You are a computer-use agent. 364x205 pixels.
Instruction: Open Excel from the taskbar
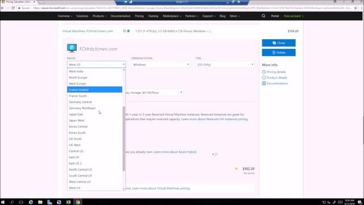[68, 202]
